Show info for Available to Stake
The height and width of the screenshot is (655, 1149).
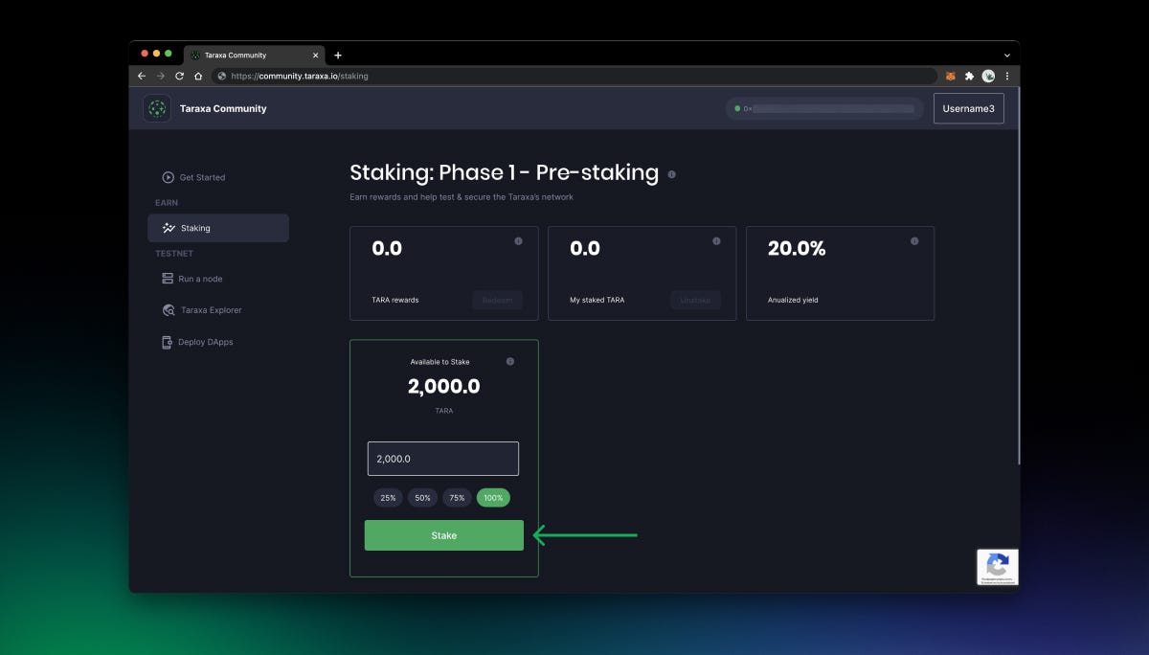509,361
